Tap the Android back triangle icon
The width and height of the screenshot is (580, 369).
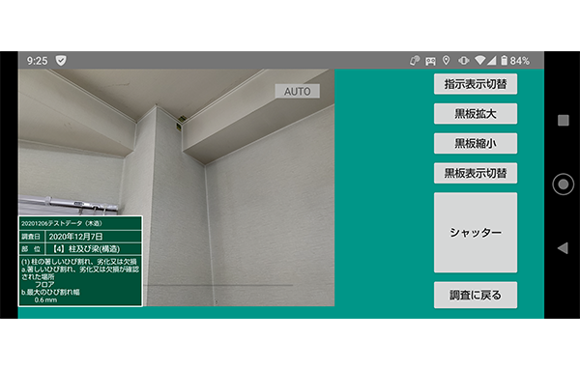click(563, 248)
